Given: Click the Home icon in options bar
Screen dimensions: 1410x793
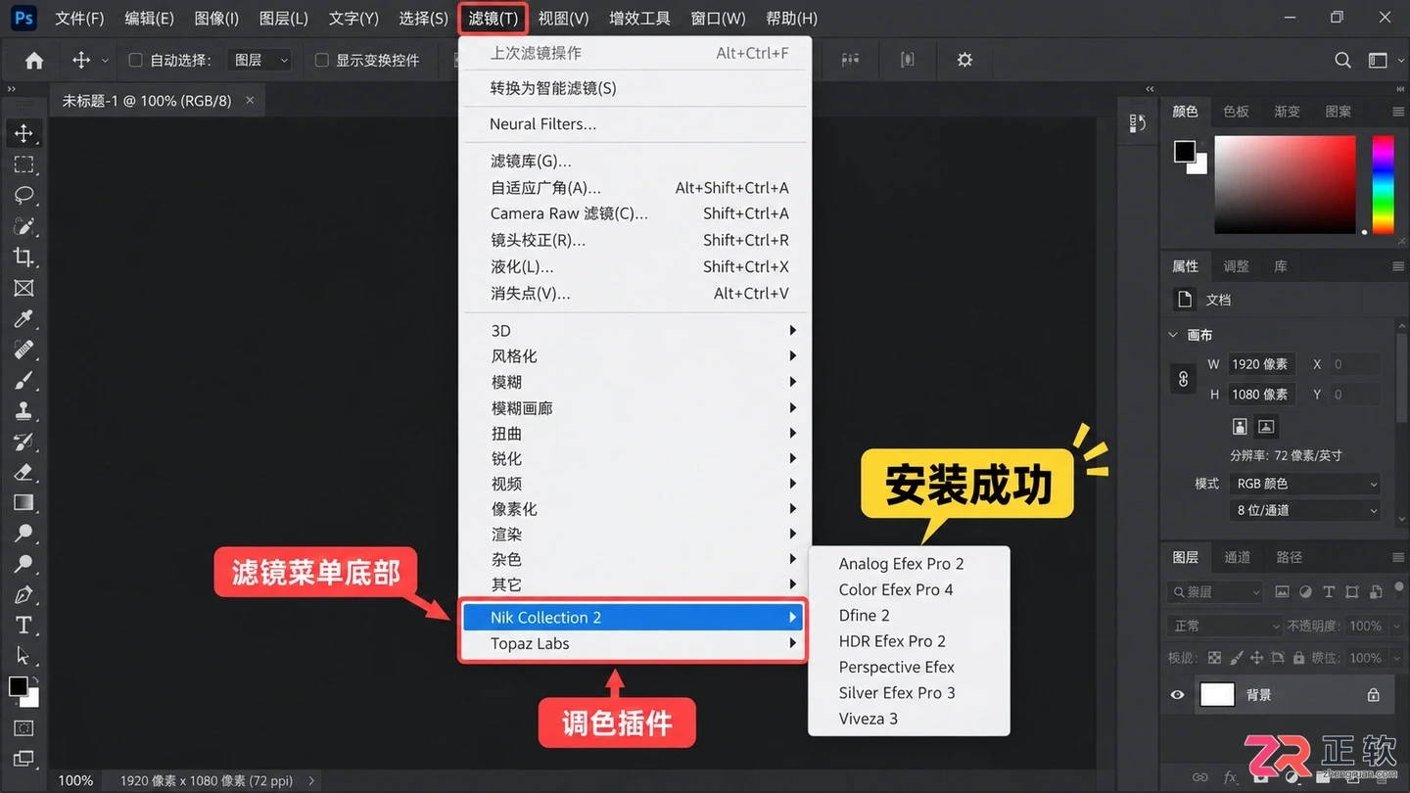Looking at the screenshot, I should pyautogui.click(x=34, y=61).
